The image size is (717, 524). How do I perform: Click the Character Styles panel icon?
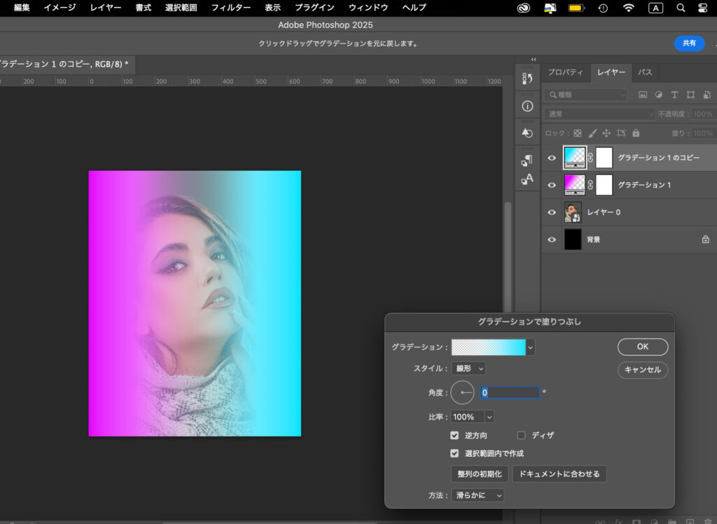click(527, 180)
